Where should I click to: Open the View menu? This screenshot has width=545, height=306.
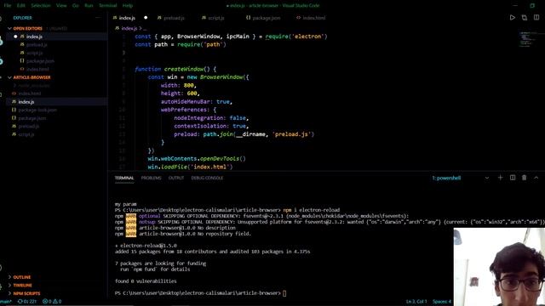61,6
